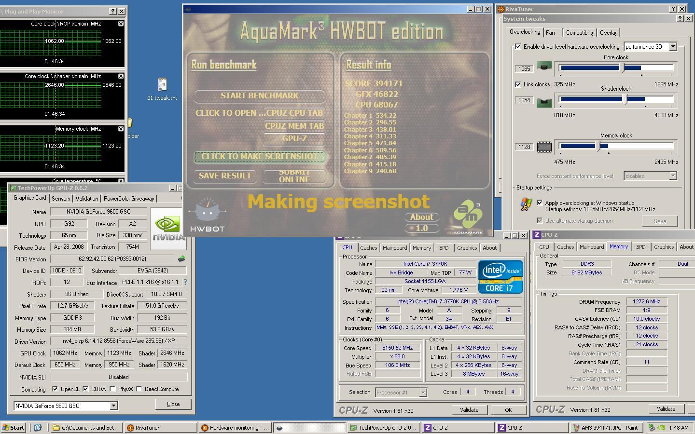Toggle Use alternate startup daemon checkbox
This screenshot has height=434, width=695.
pyautogui.click(x=540, y=220)
